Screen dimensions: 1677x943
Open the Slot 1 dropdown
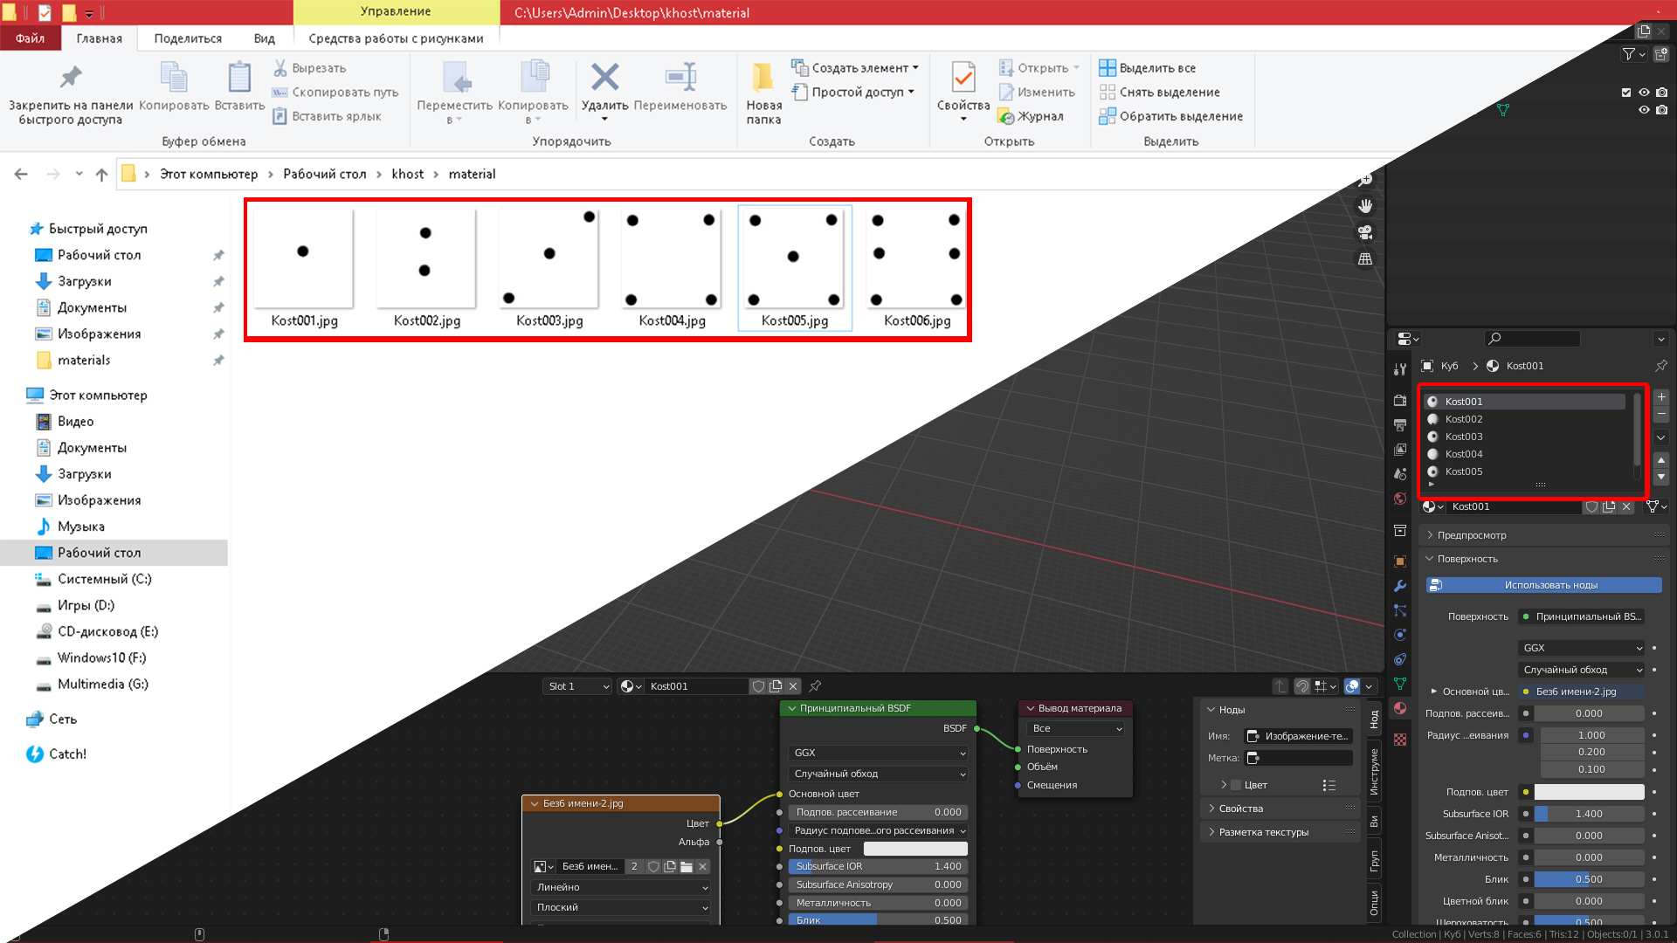pos(577,686)
